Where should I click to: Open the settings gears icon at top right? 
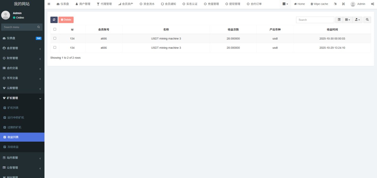pos(372,4)
